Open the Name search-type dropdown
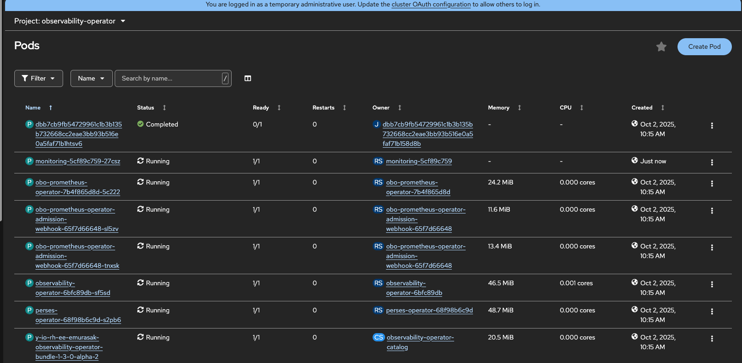The height and width of the screenshot is (363, 742). tap(91, 78)
